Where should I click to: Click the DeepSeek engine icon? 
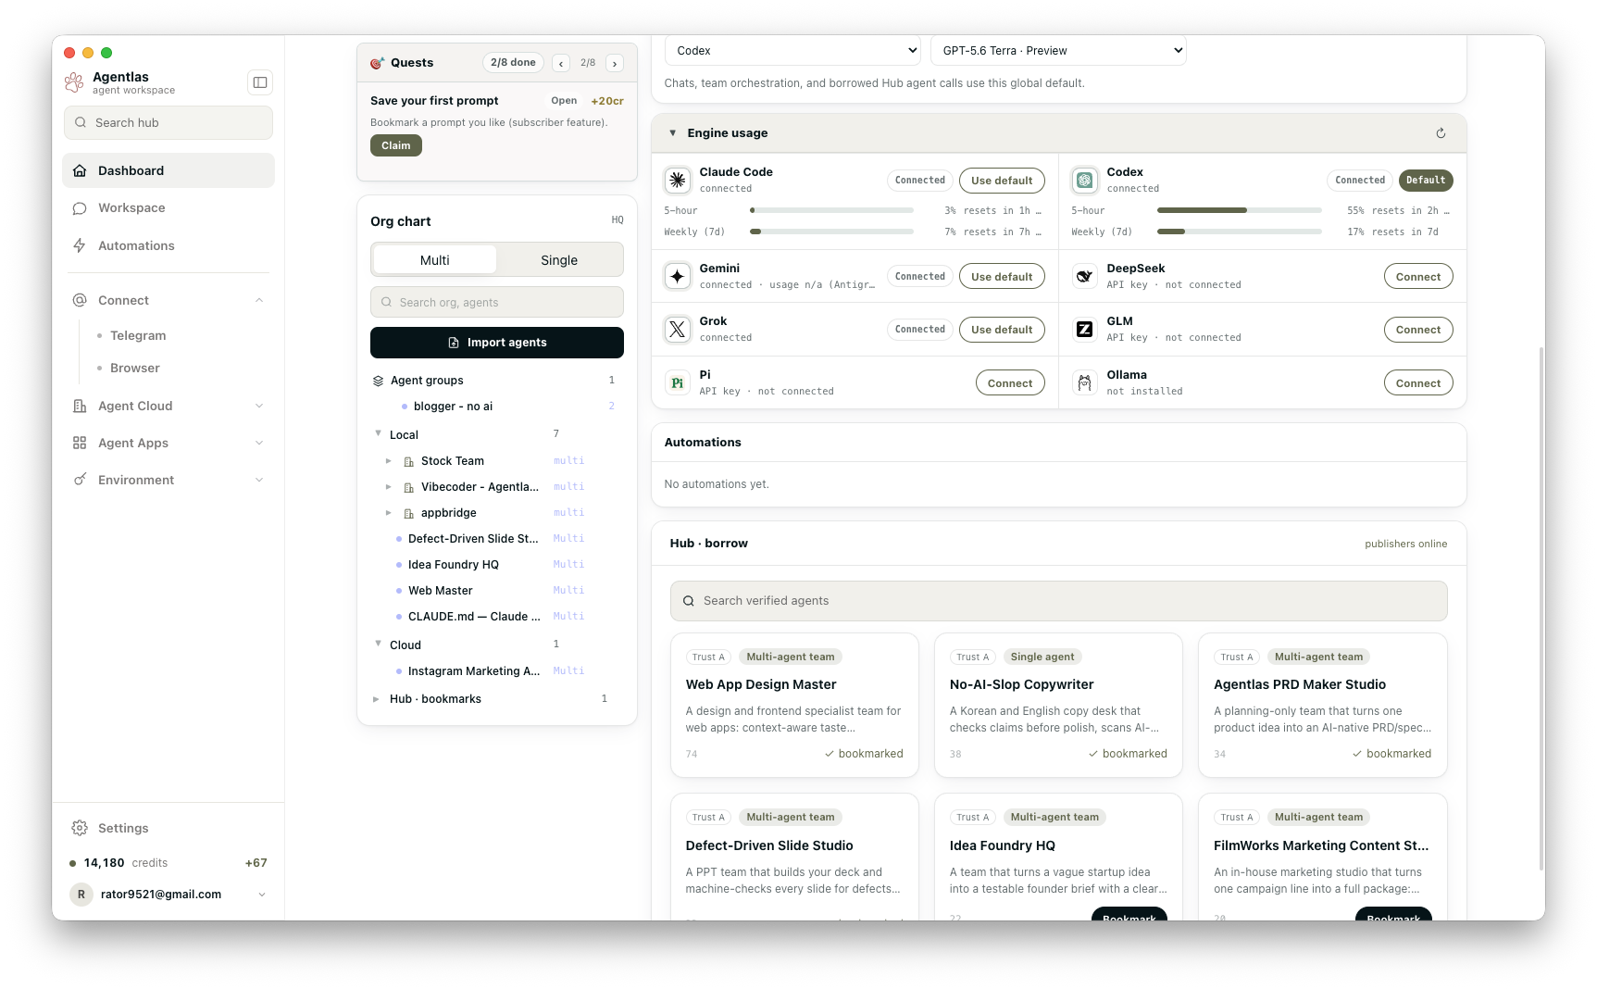point(1085,276)
